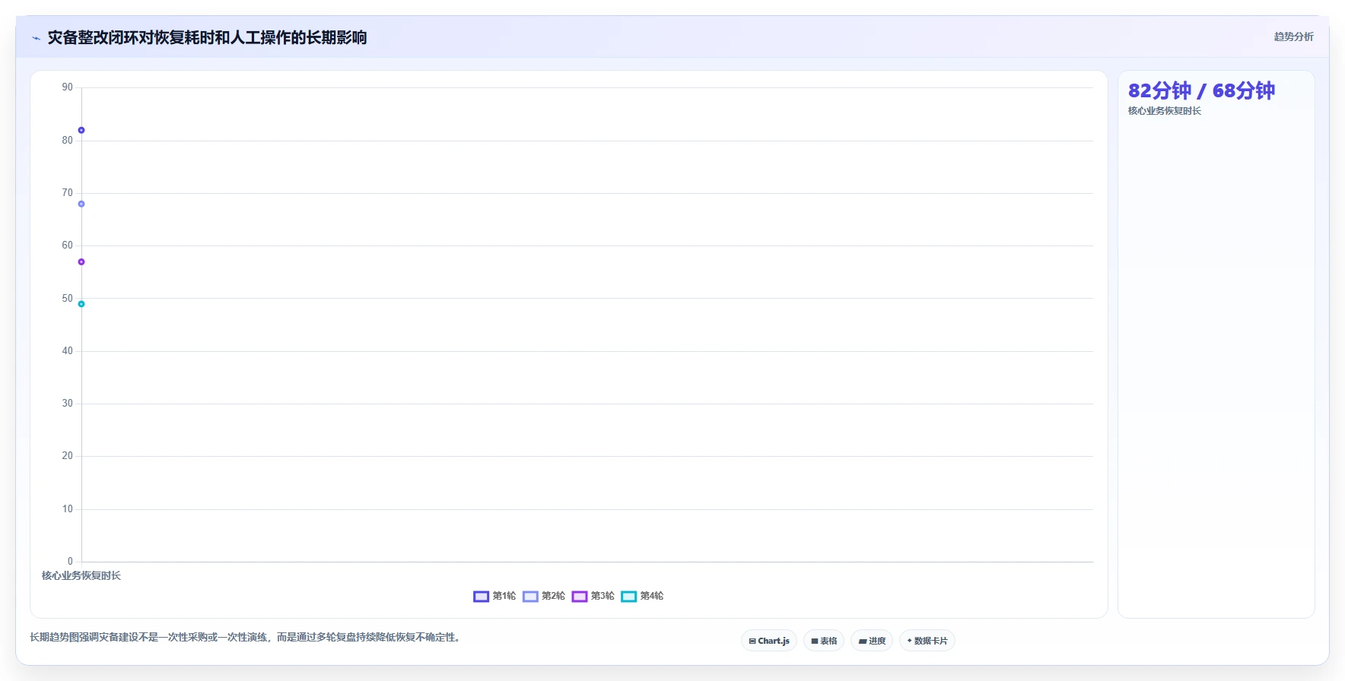Click the x-axis label 核心业务恢复时长
The height and width of the screenshot is (681, 1345).
click(x=81, y=576)
